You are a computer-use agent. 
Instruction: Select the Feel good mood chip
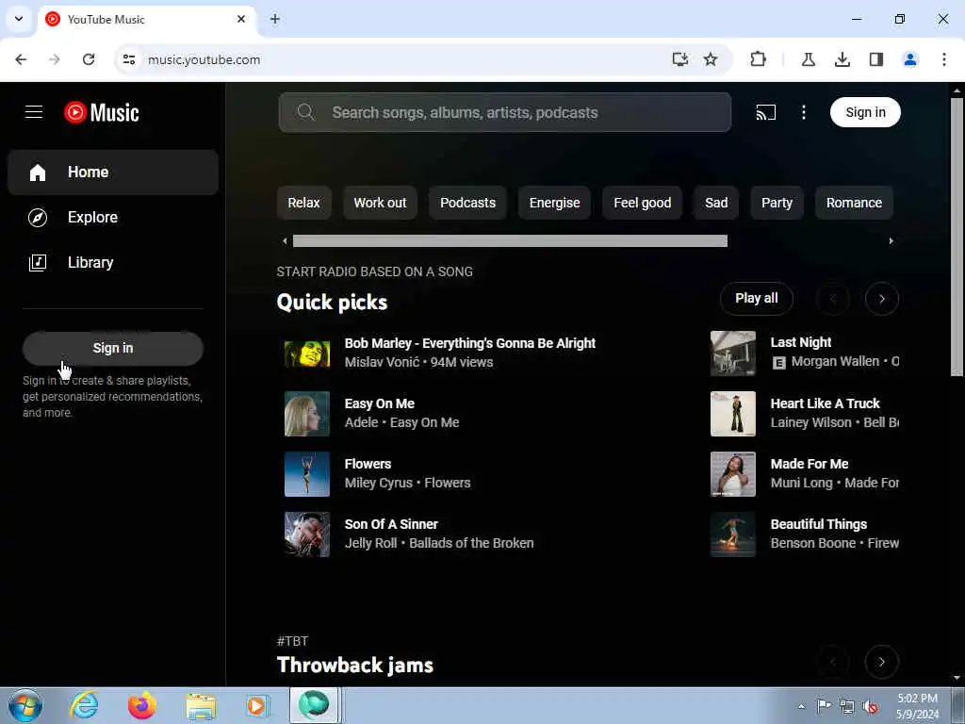(642, 203)
